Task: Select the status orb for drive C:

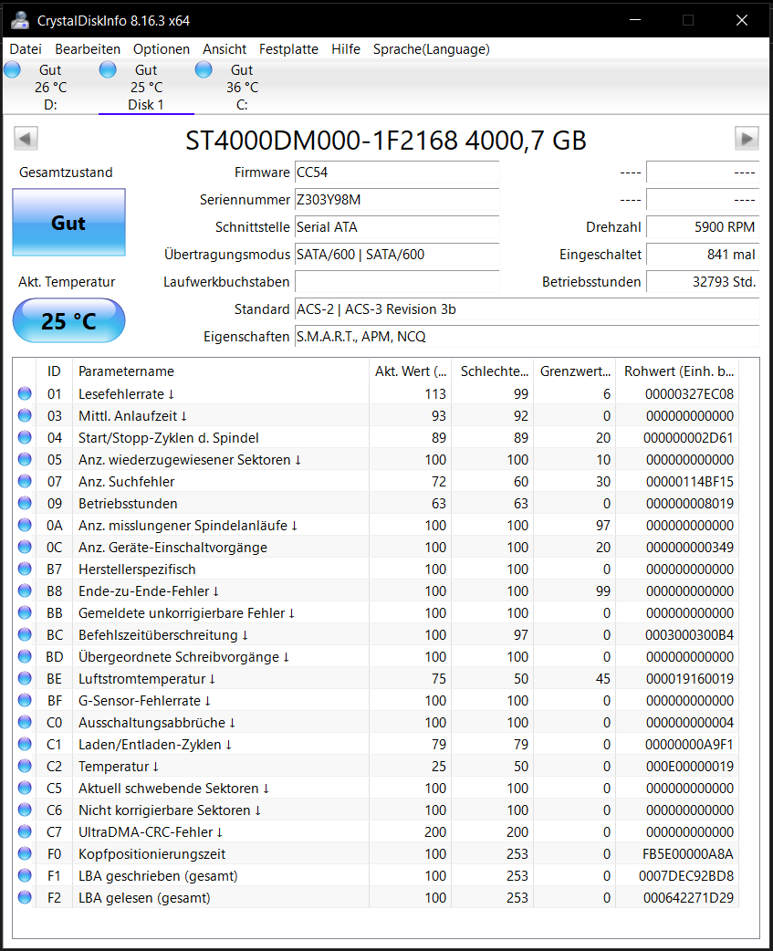Action: tap(204, 69)
